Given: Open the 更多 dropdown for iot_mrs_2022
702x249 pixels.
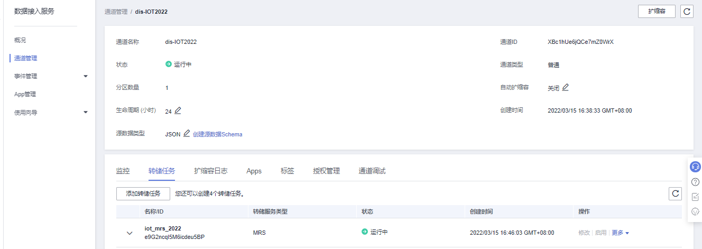Looking at the screenshot, I should tap(620, 233).
